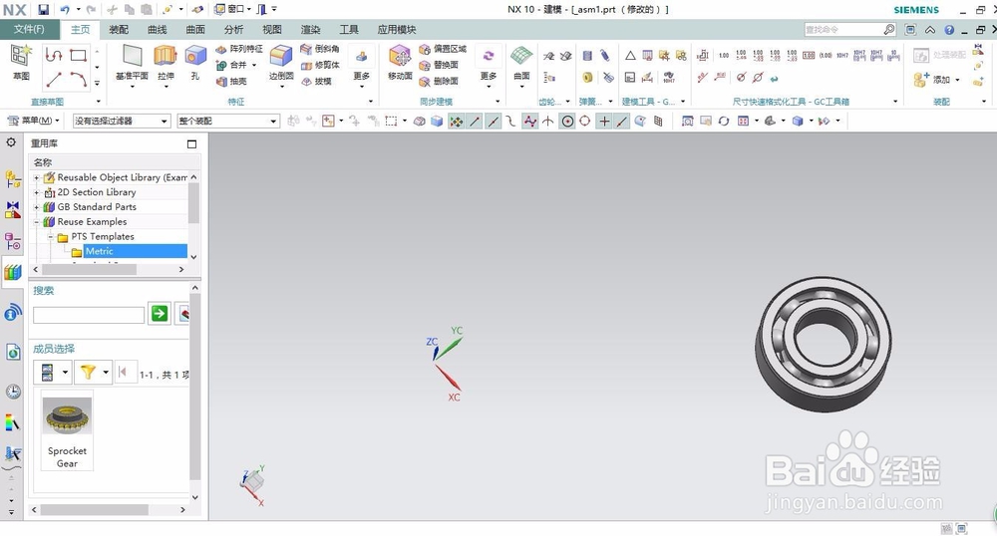Expand the Reusable Object Library node
Viewport: 997px width, 536px height.
(x=36, y=177)
